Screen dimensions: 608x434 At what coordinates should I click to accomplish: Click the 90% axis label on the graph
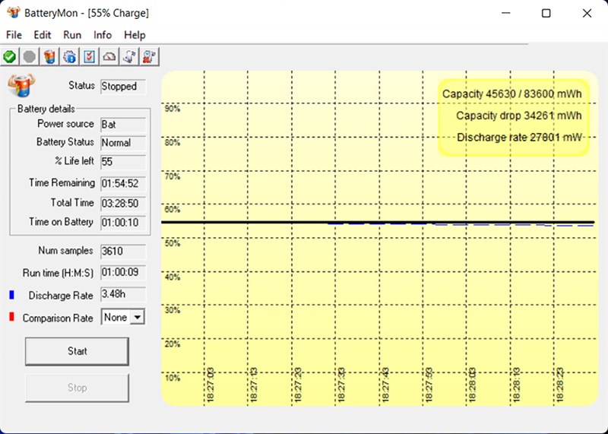pos(173,109)
